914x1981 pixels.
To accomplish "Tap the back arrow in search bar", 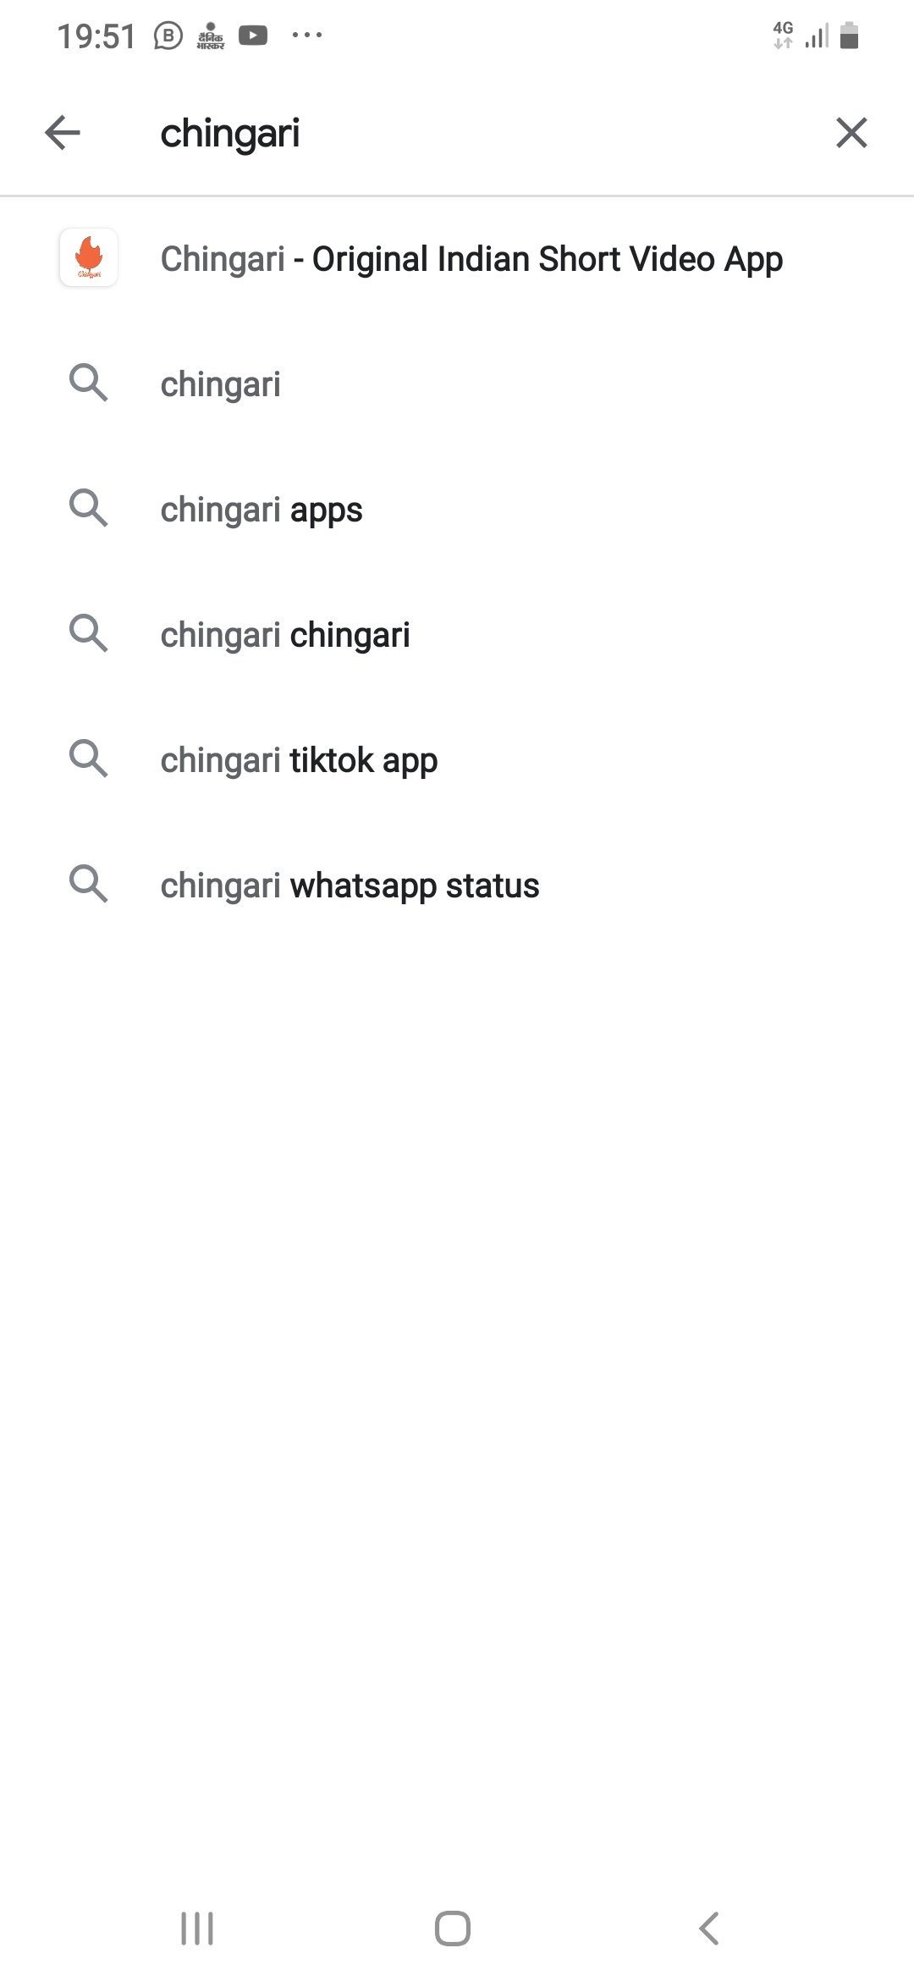I will [x=63, y=133].
